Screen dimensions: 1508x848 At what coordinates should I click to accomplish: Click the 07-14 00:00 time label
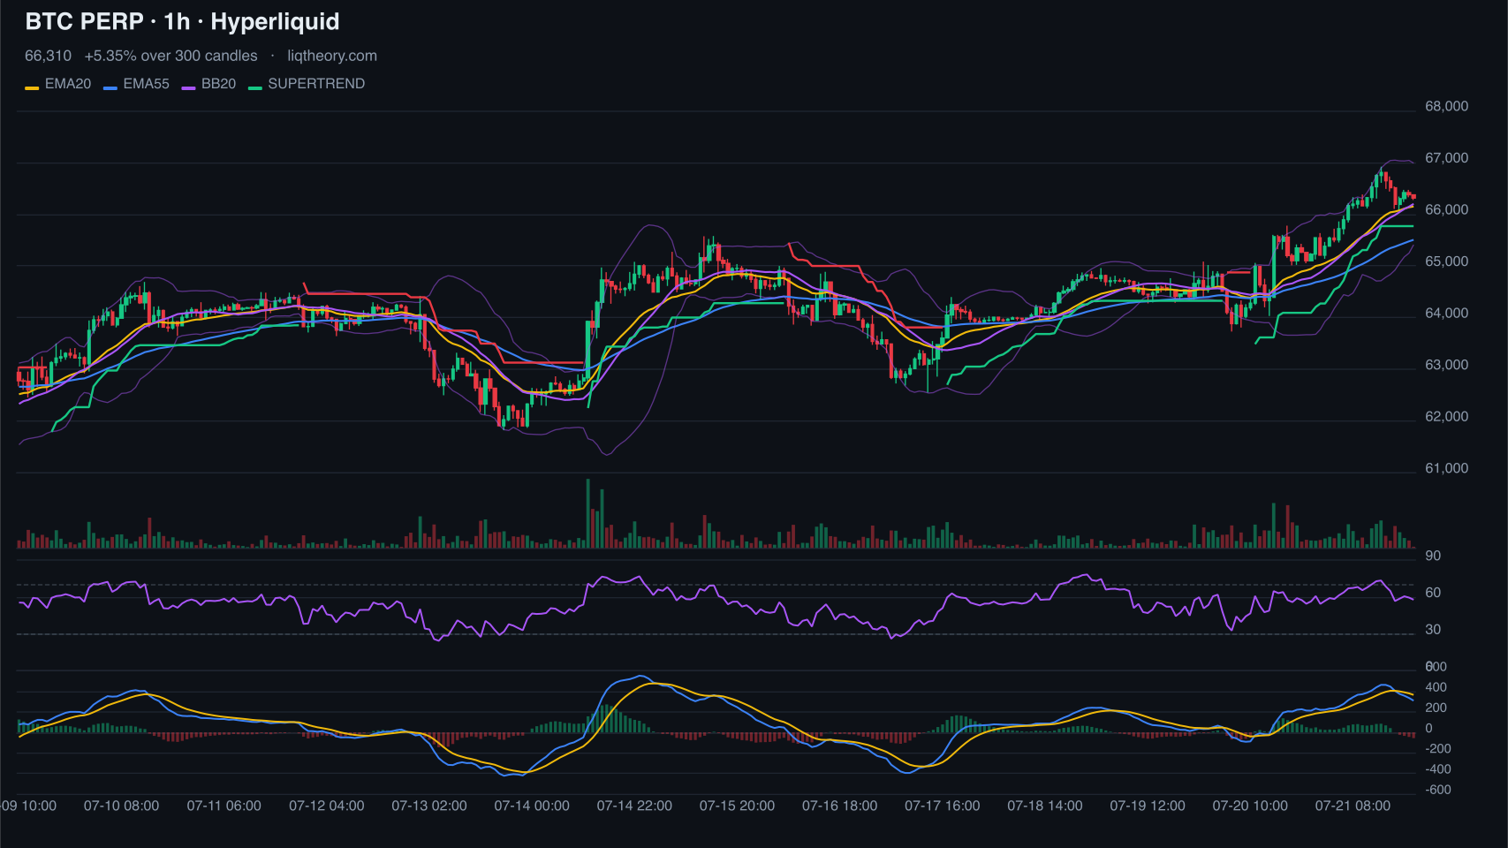532,806
